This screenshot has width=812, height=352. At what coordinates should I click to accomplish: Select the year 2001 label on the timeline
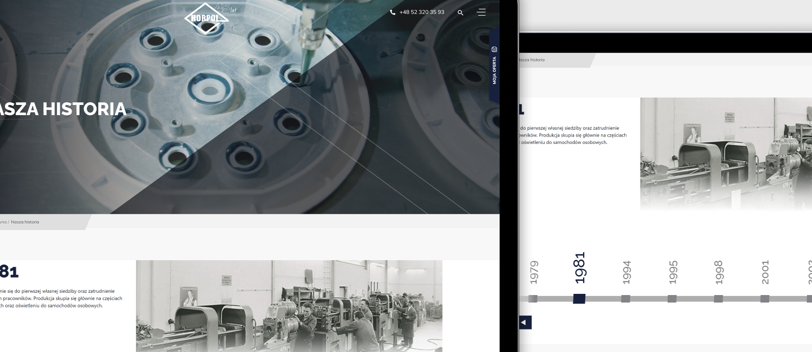pyautogui.click(x=765, y=271)
